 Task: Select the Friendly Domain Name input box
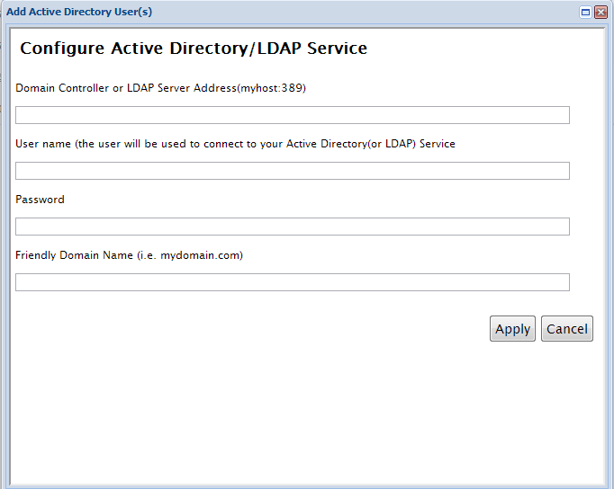coord(293,282)
